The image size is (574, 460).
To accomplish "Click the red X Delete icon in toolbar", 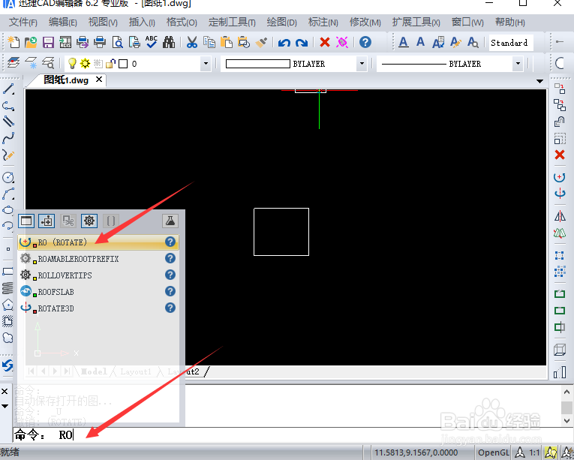I will tap(325, 43).
